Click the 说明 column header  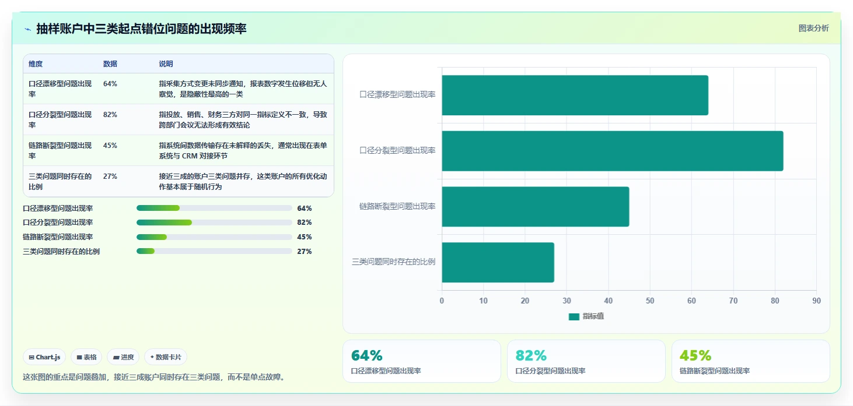tap(166, 64)
